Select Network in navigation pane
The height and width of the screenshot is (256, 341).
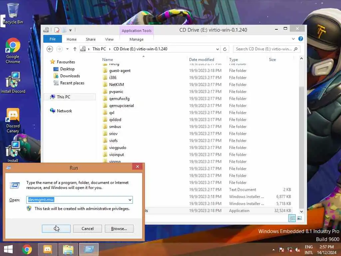click(x=64, y=111)
